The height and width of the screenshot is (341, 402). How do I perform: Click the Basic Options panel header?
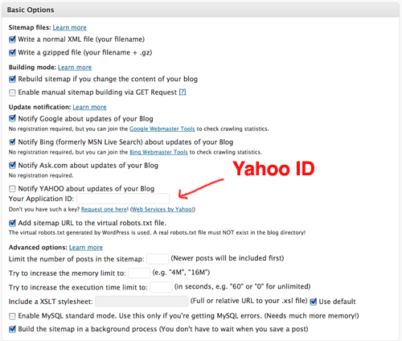(200, 10)
